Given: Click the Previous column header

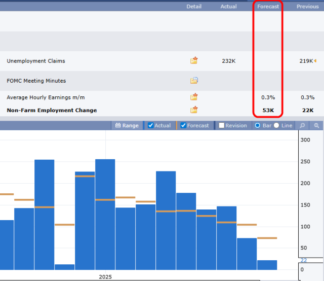Looking at the screenshot, I should tap(307, 7).
